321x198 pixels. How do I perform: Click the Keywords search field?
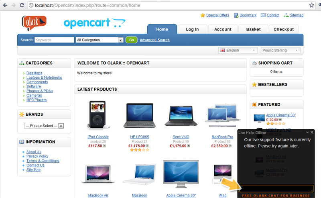click(x=54, y=40)
